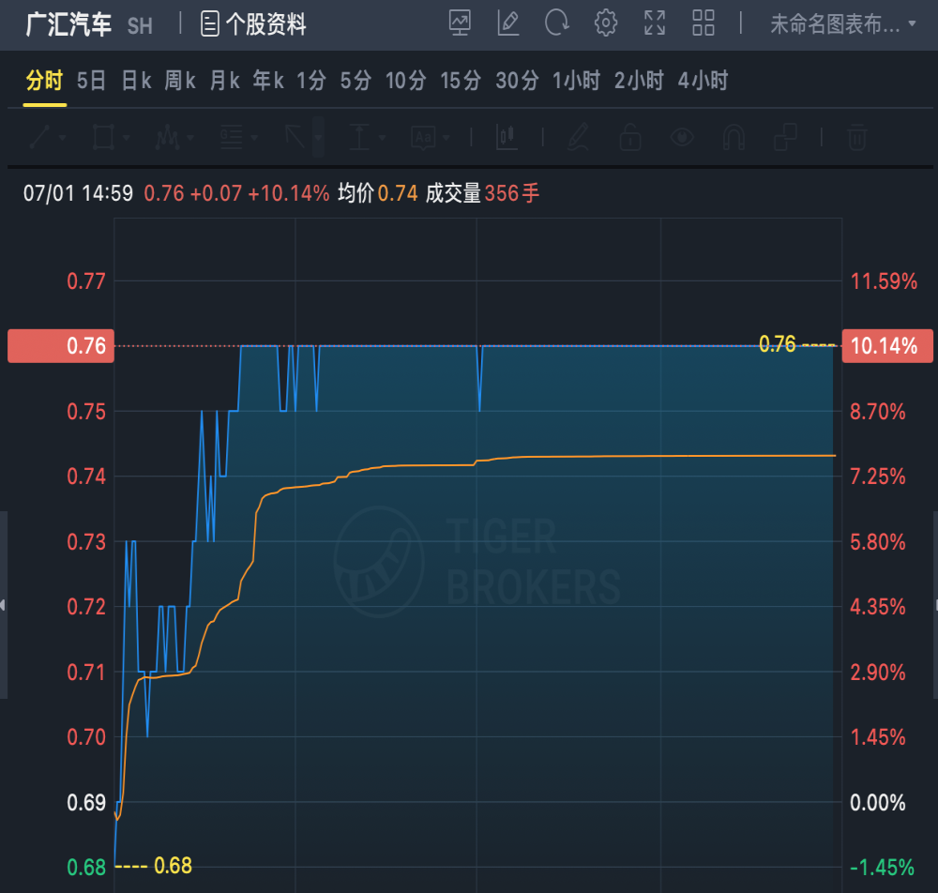Open the edit pencil-on-pad icon
The image size is (938, 893).
(x=507, y=23)
